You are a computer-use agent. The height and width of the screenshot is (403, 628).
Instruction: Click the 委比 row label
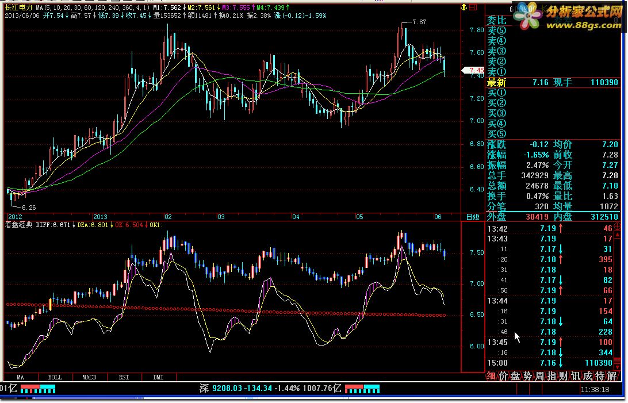pos(497,20)
